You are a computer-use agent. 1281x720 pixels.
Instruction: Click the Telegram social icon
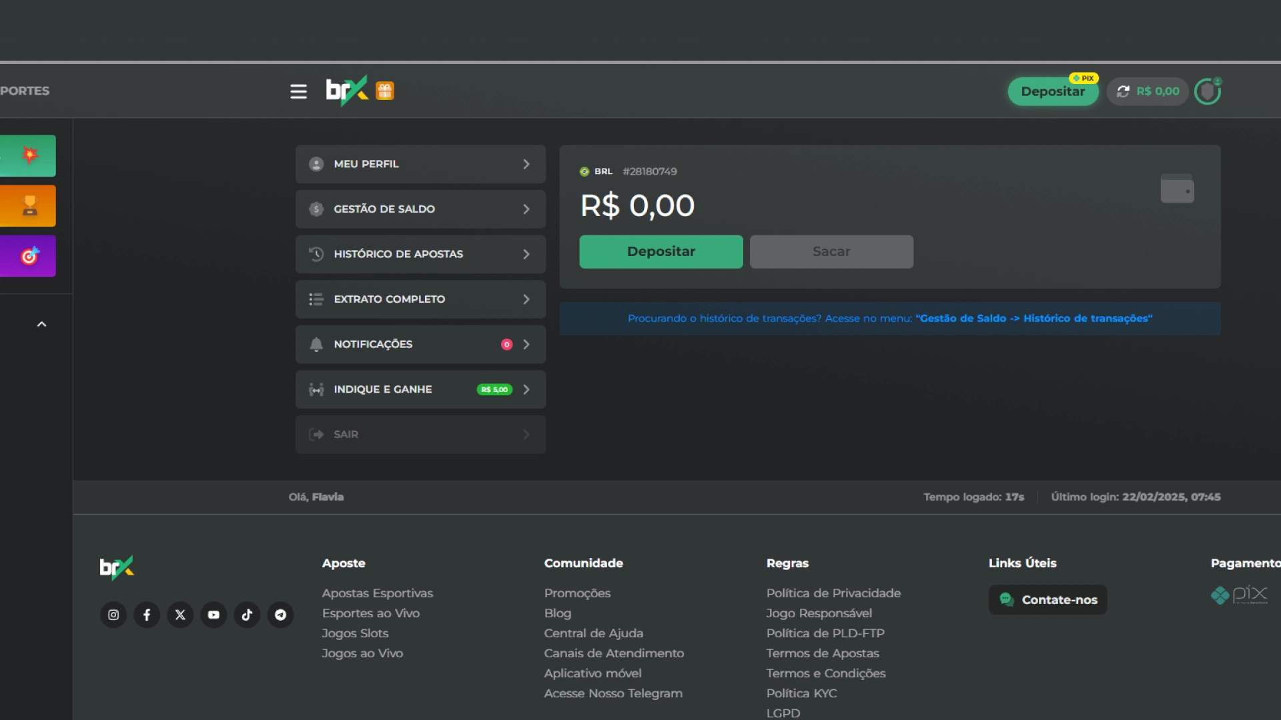280,615
